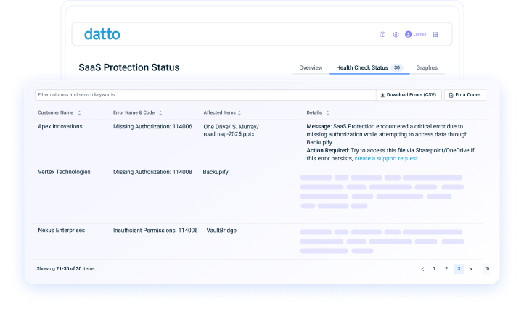The image size is (524, 314).
Task: Click the roadmap-2025.pptx affected item
Action: [x=229, y=134]
